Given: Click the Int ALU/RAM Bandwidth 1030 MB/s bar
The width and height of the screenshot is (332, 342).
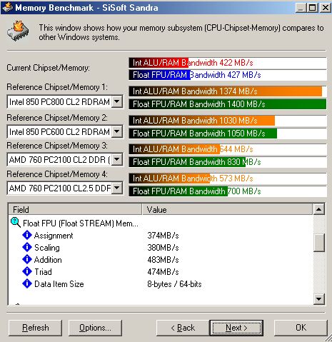Looking at the screenshot, I should (228, 121).
